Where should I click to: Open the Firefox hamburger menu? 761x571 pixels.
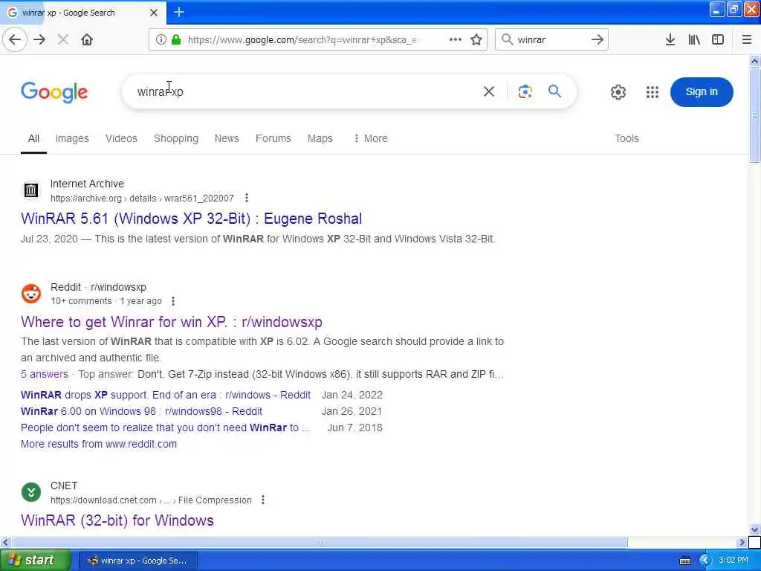747,40
